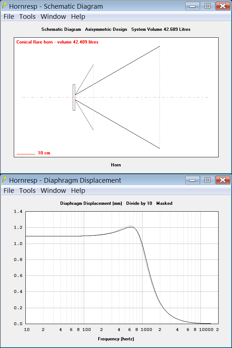232x348 pixels.
Task: Click 'Masked' text above displacement chart
Action: [x=164, y=203]
